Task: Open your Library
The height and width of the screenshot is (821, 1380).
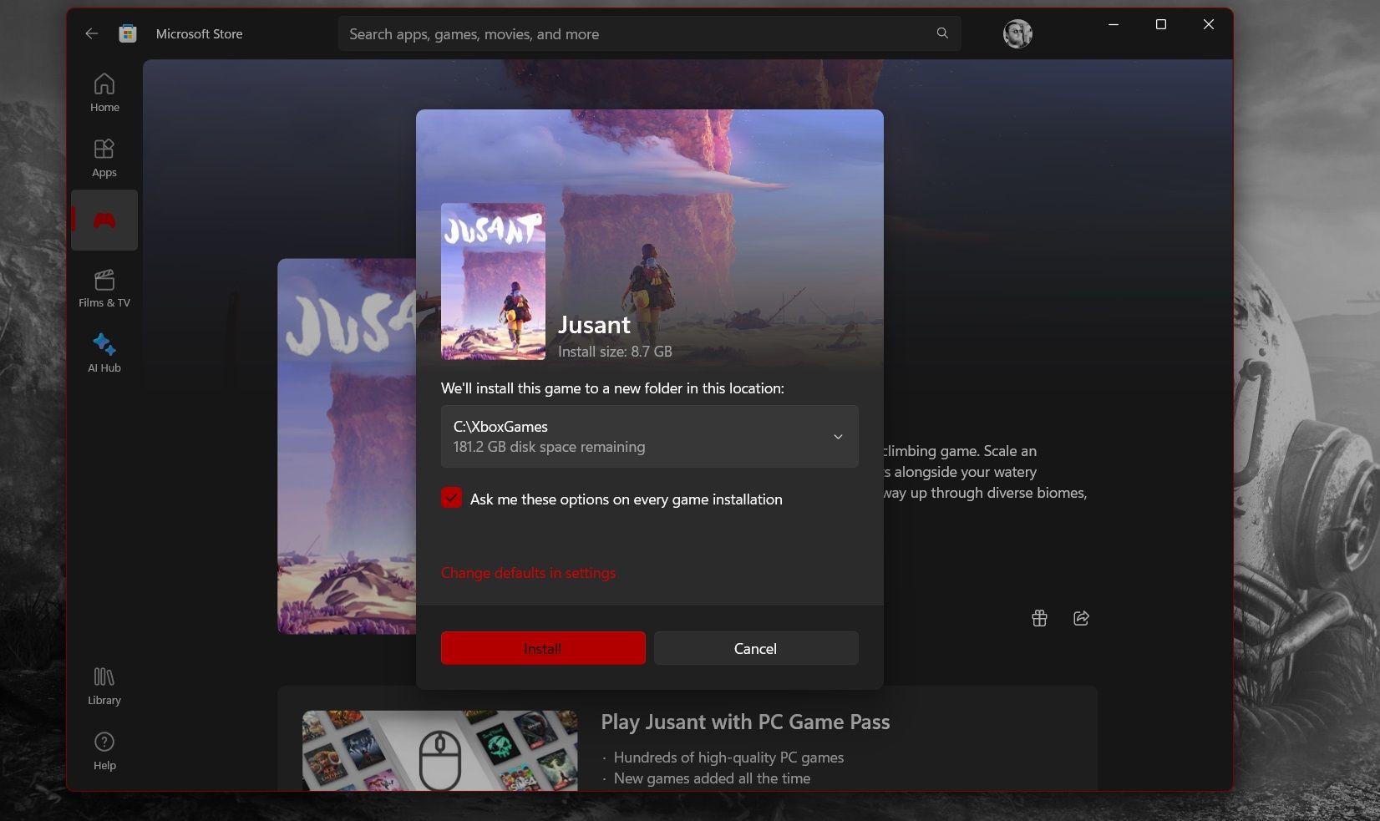Action: tap(104, 685)
